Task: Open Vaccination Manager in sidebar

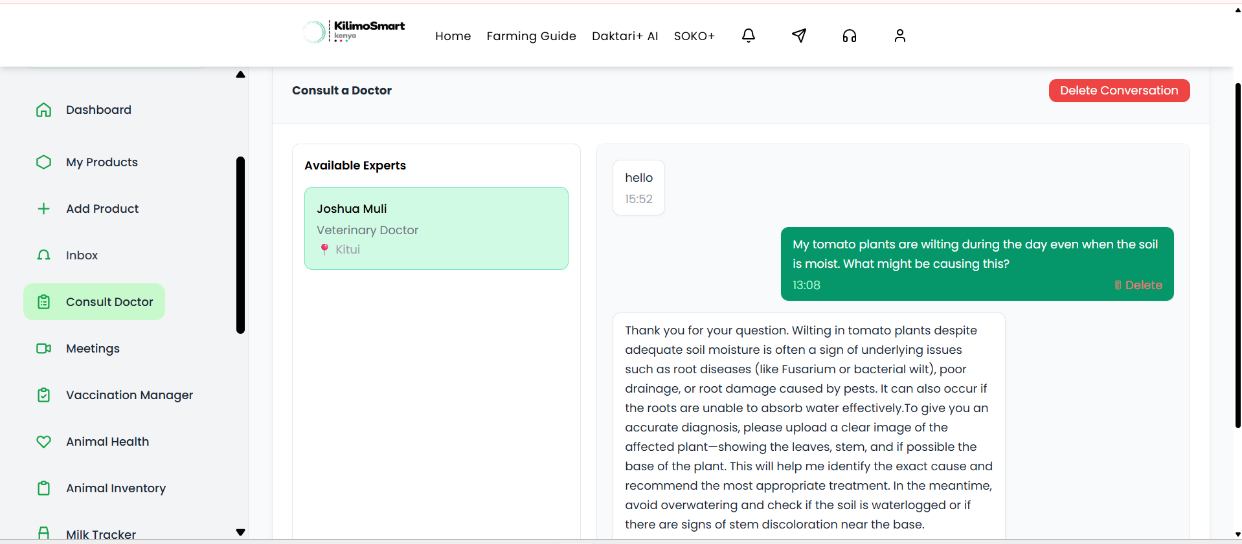Action: 129,395
